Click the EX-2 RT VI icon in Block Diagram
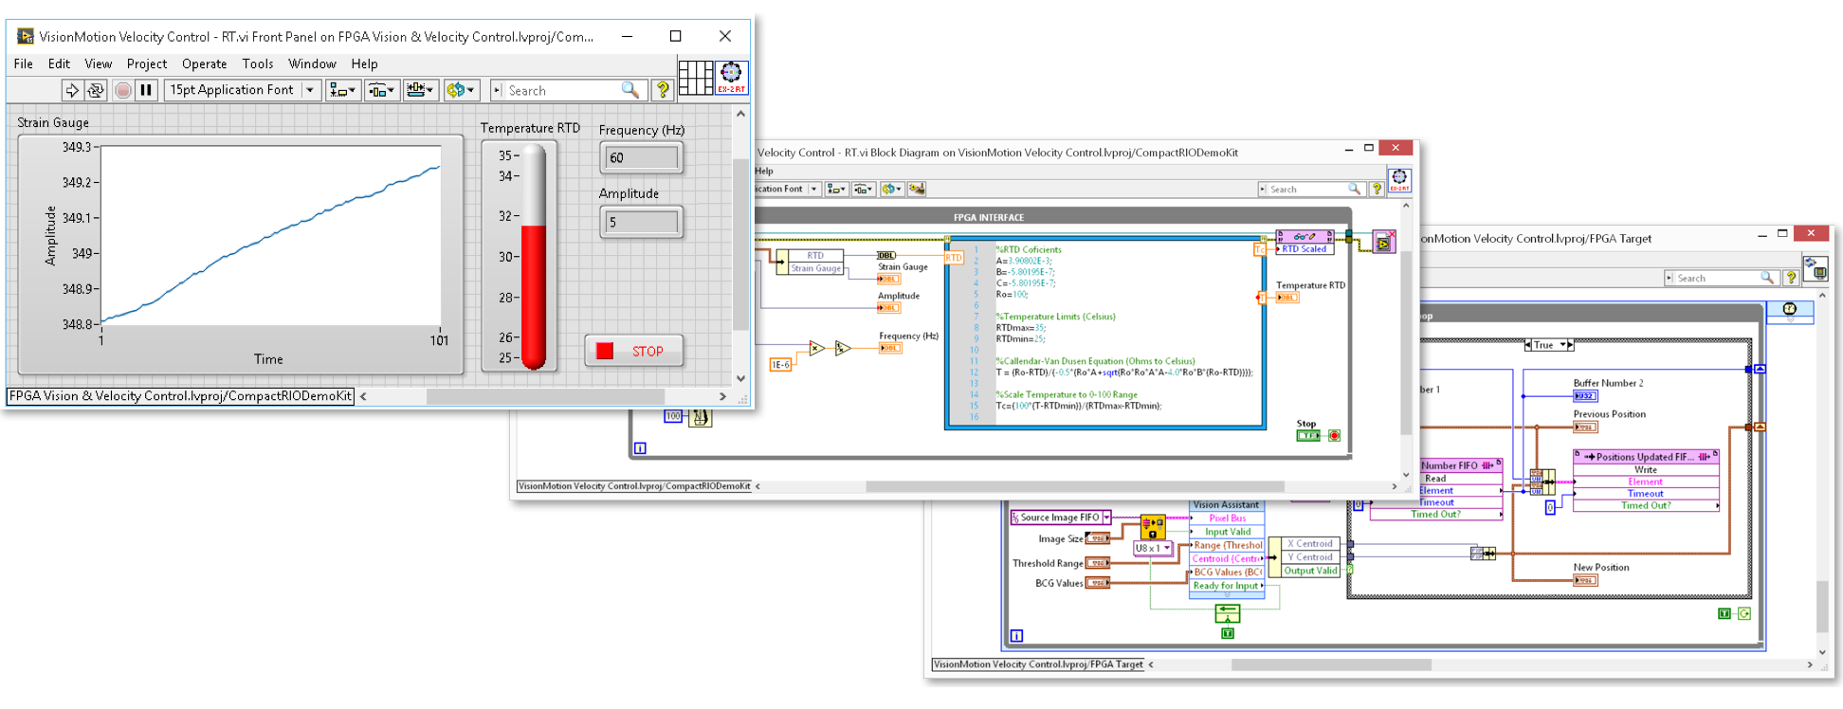 1399,180
